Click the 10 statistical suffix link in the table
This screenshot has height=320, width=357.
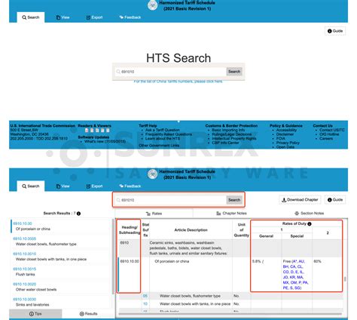(145, 304)
